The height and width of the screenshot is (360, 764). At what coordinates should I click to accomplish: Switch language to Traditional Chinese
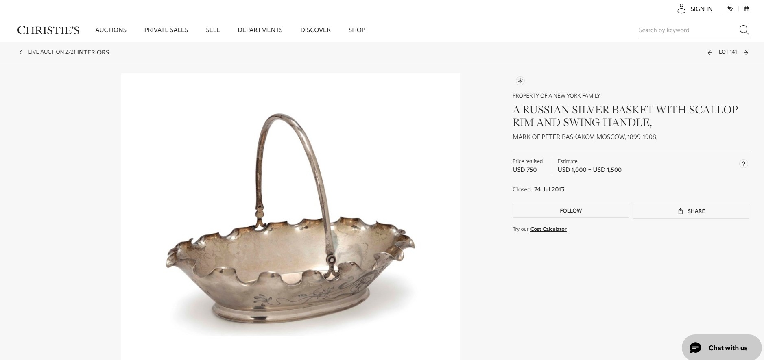pyautogui.click(x=730, y=9)
